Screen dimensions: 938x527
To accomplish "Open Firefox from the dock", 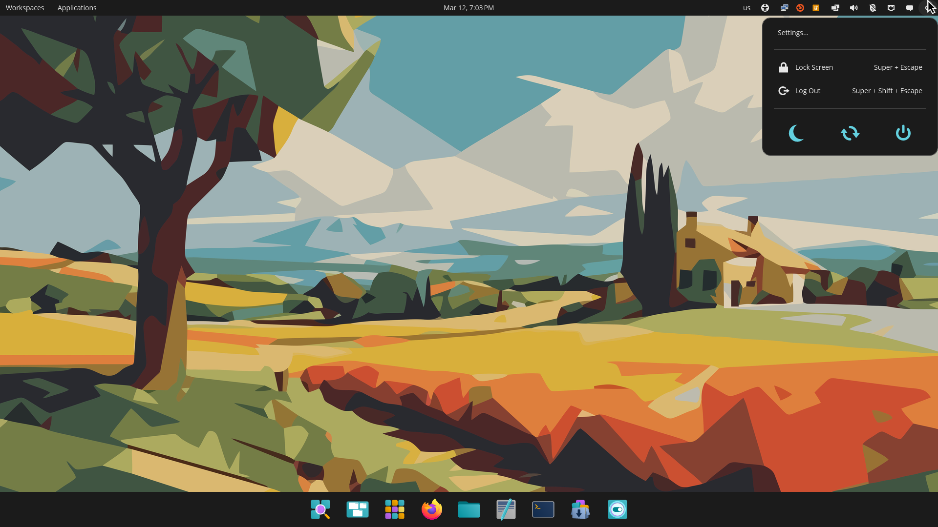I will (x=431, y=509).
